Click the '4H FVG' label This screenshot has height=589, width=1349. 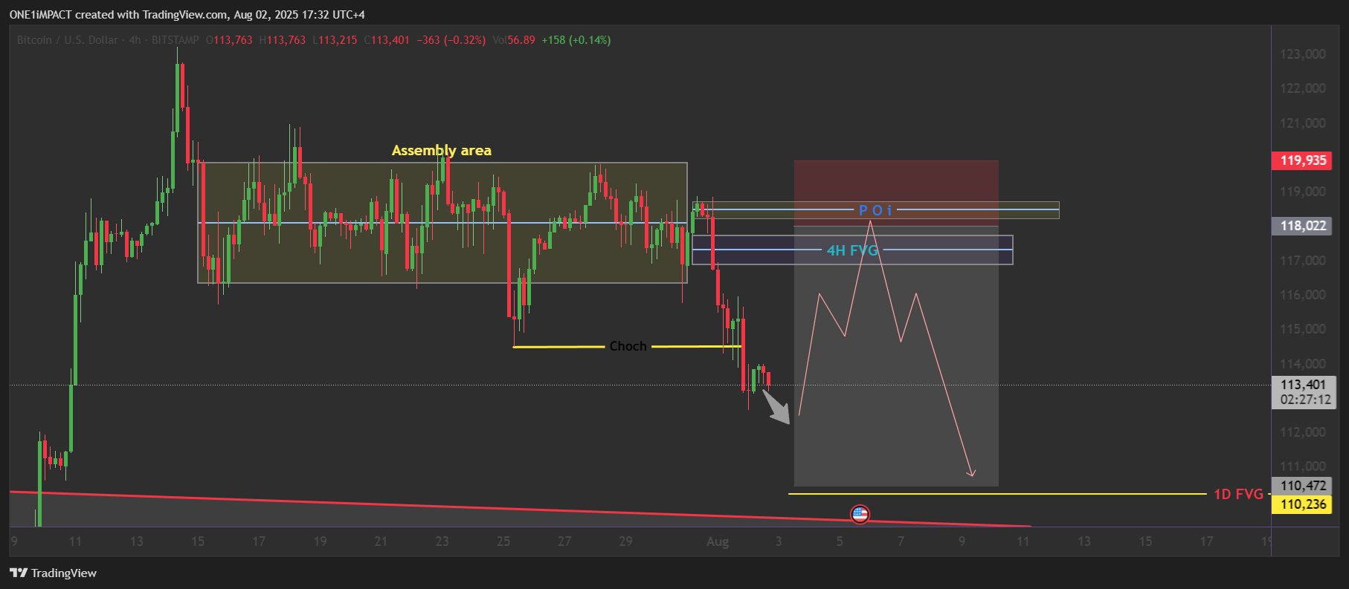852,250
